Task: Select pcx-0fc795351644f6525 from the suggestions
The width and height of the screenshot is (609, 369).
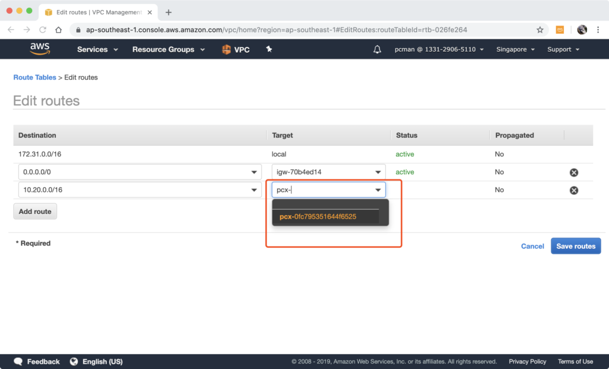Action: [x=325, y=216]
